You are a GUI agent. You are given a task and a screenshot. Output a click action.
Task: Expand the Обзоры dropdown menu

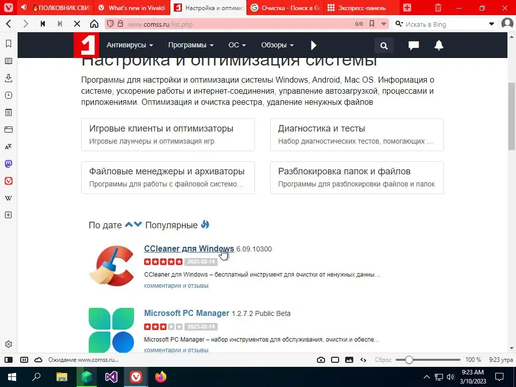(x=278, y=45)
